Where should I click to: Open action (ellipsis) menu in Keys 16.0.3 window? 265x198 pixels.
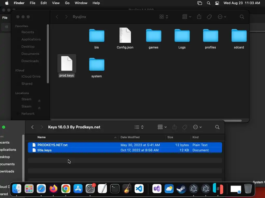[197, 127]
